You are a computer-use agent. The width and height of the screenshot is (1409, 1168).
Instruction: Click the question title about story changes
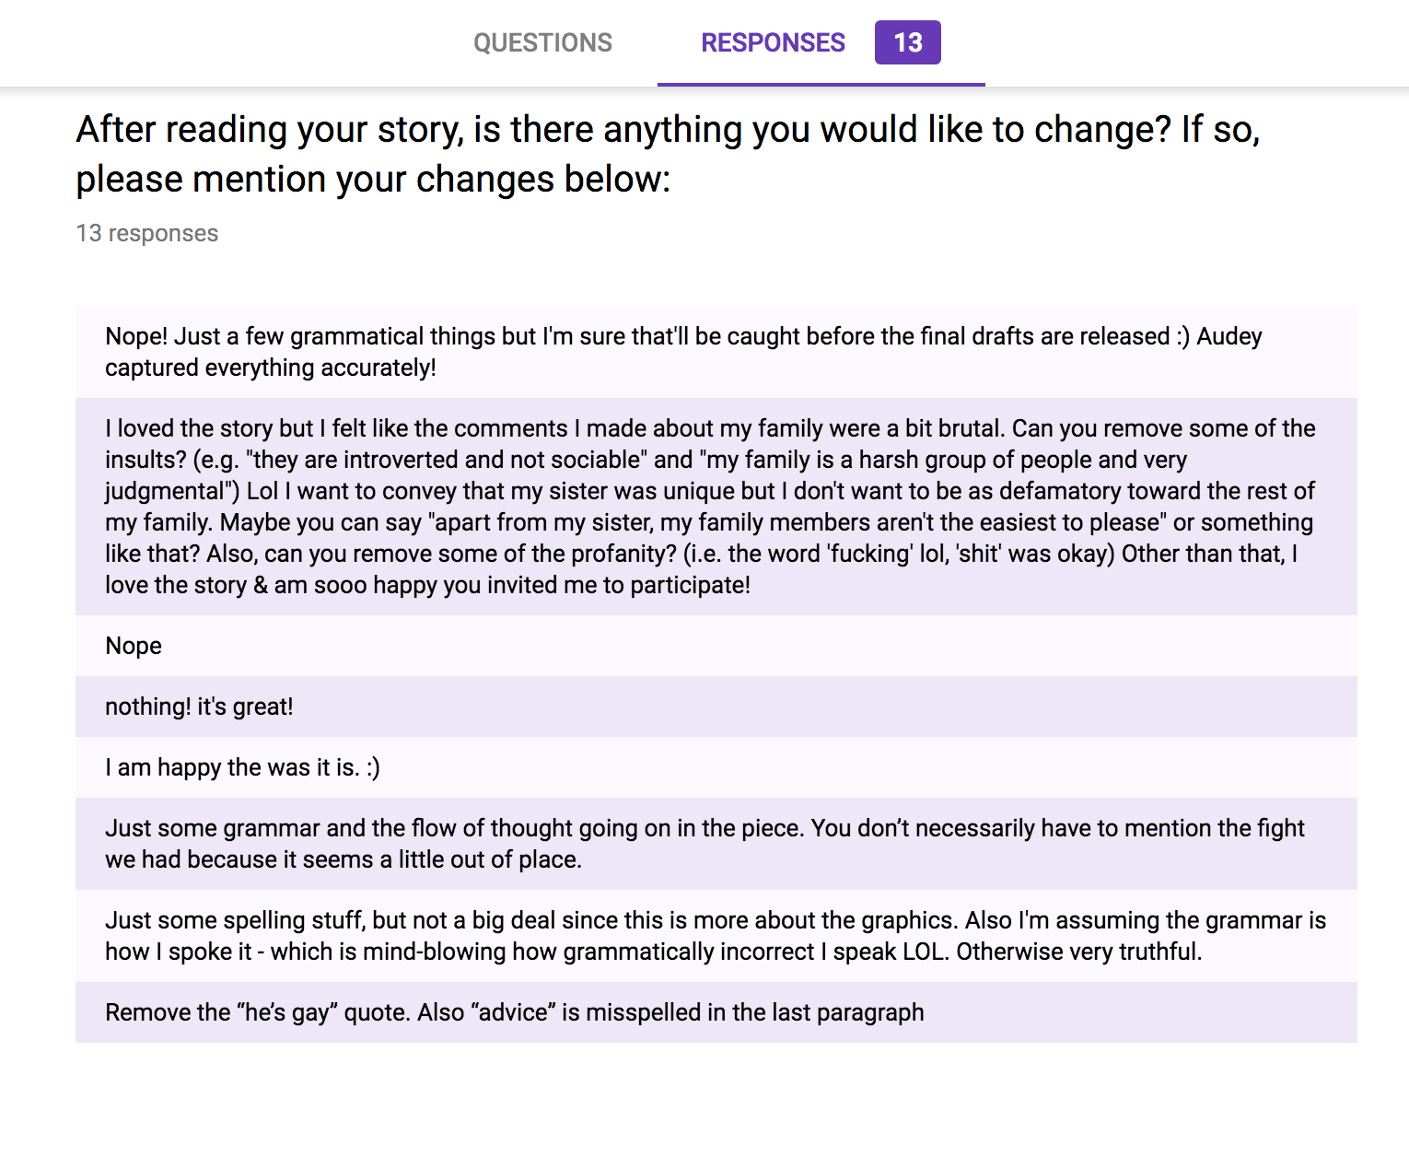[x=667, y=154]
